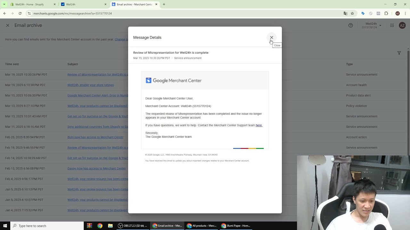Viewport: 410px width, 230px height.
Task: Launch Chrome from the pinned taskbar icon
Action: coord(100,226)
